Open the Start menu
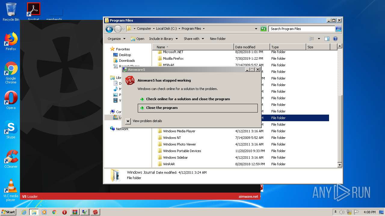This screenshot has width=385, height=216. point(8,212)
